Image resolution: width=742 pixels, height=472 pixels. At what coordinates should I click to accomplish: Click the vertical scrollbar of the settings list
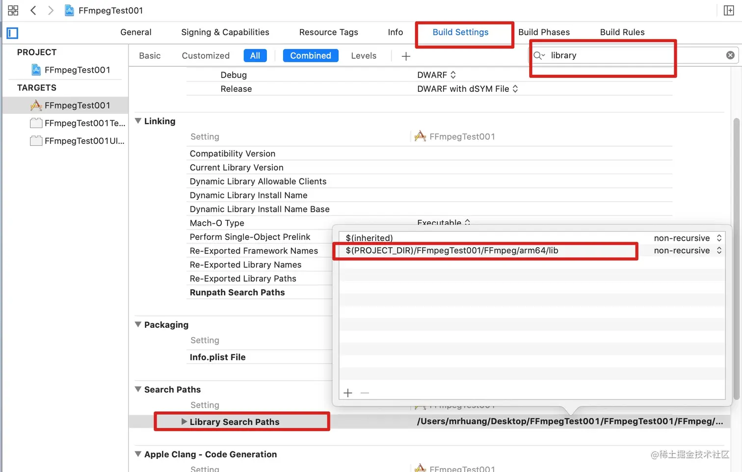[x=736, y=259]
